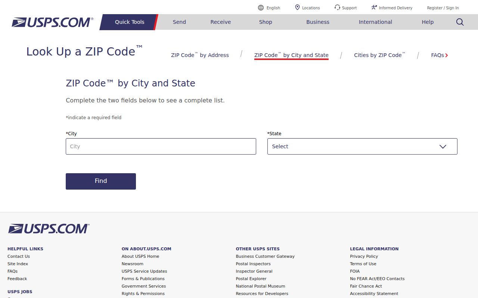Image resolution: width=478 pixels, height=298 pixels.
Task: Expand the State dropdown arrow
Action: pyautogui.click(x=443, y=146)
